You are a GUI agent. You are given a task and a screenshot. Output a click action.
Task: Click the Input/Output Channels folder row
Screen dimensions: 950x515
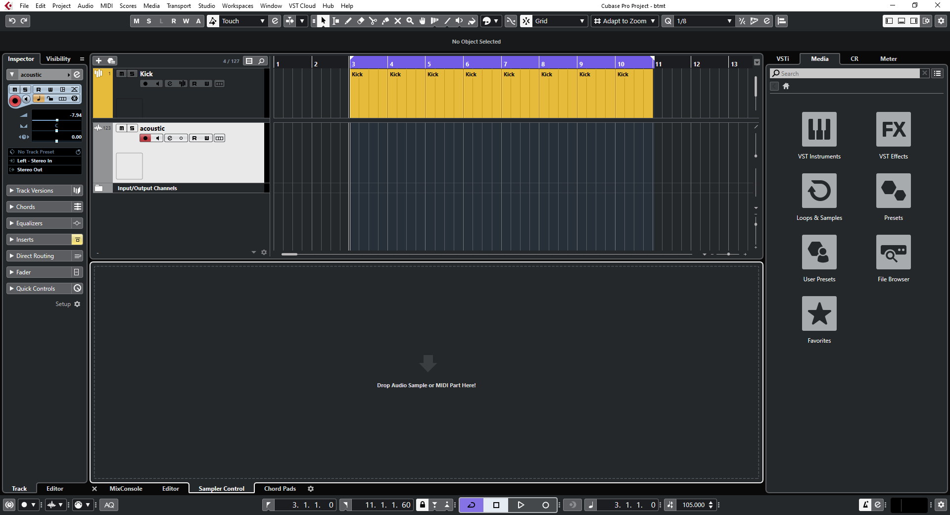pyautogui.click(x=181, y=188)
